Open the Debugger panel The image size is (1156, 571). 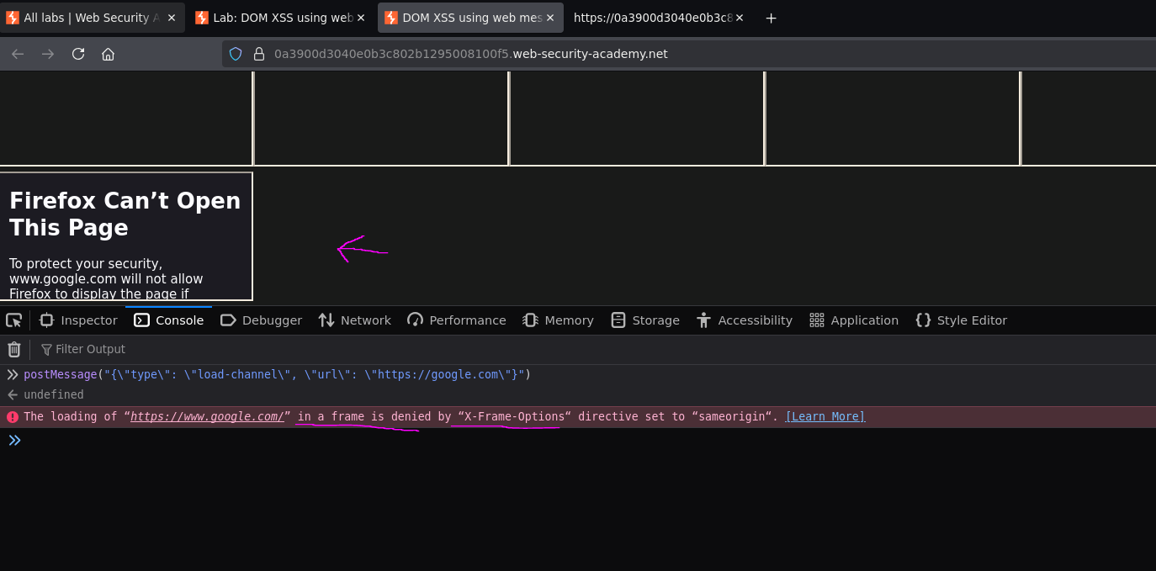(261, 320)
